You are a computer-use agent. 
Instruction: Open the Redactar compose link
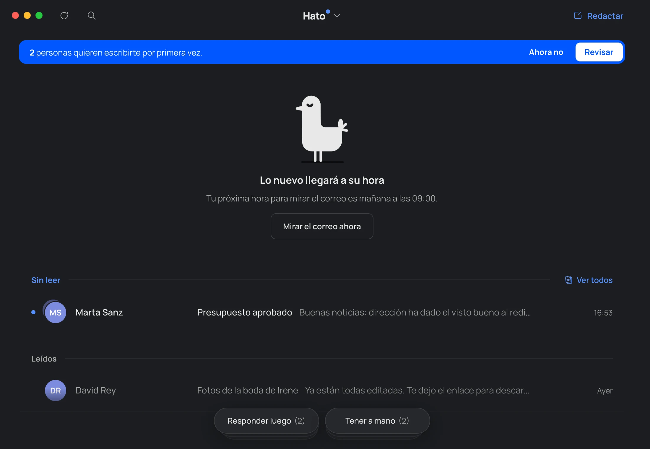point(605,16)
